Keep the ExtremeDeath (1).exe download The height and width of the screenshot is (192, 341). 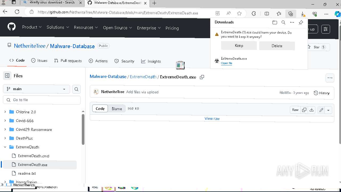[239, 46]
